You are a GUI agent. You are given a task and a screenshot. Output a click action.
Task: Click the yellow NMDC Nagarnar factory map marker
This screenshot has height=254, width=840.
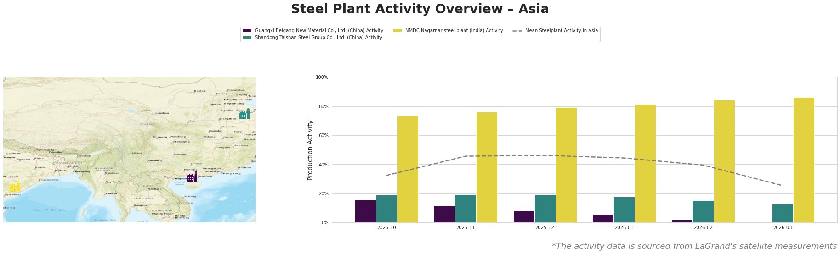[15, 187]
